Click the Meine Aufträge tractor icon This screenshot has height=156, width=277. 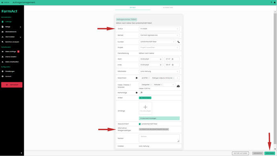tap(2, 52)
